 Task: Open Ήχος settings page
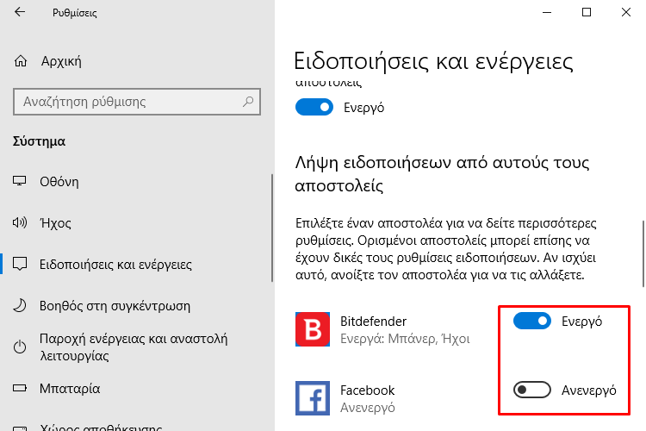[x=136, y=222]
